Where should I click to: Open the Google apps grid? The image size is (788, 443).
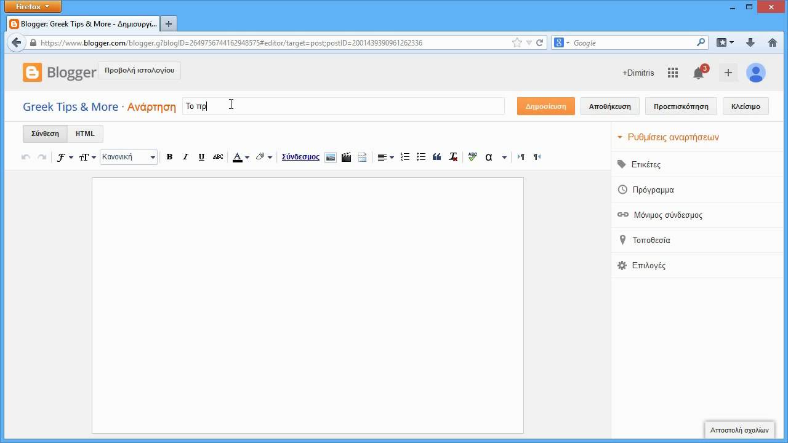(x=672, y=73)
